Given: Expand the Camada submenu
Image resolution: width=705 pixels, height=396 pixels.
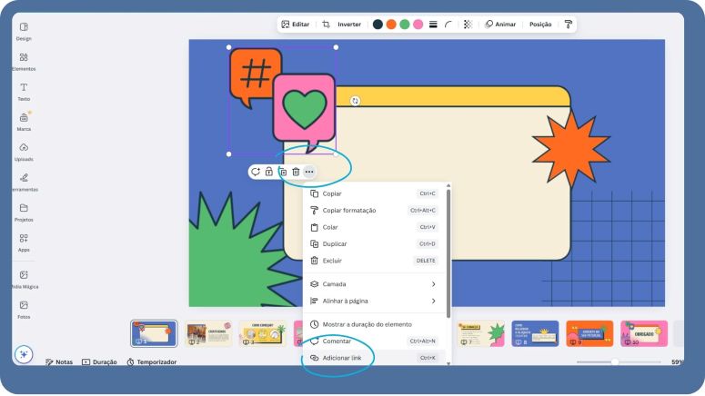Looking at the screenshot, I should tap(374, 284).
